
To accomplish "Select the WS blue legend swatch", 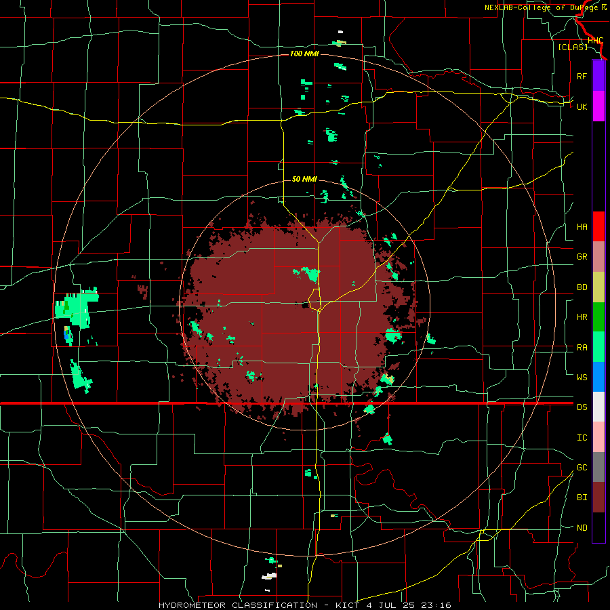I will 598,377.
